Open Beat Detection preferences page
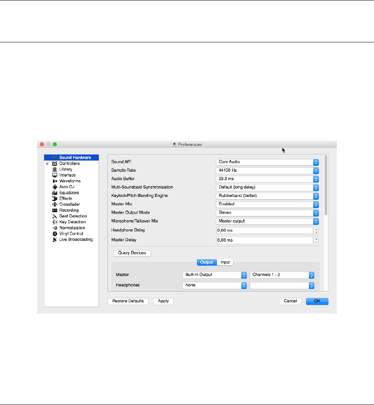 pyautogui.click(x=73, y=216)
